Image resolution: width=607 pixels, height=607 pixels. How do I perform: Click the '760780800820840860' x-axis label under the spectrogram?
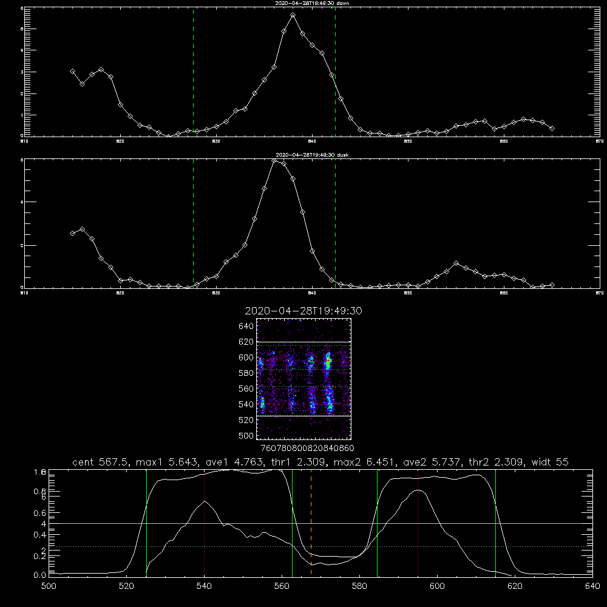[x=307, y=448]
